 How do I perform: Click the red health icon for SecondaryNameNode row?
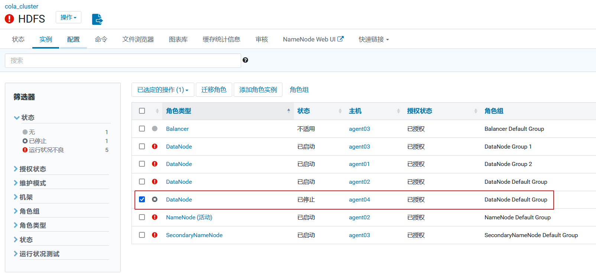click(155, 235)
